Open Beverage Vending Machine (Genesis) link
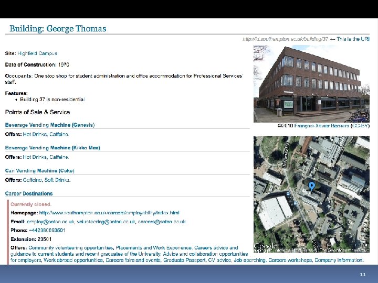 (50, 125)
